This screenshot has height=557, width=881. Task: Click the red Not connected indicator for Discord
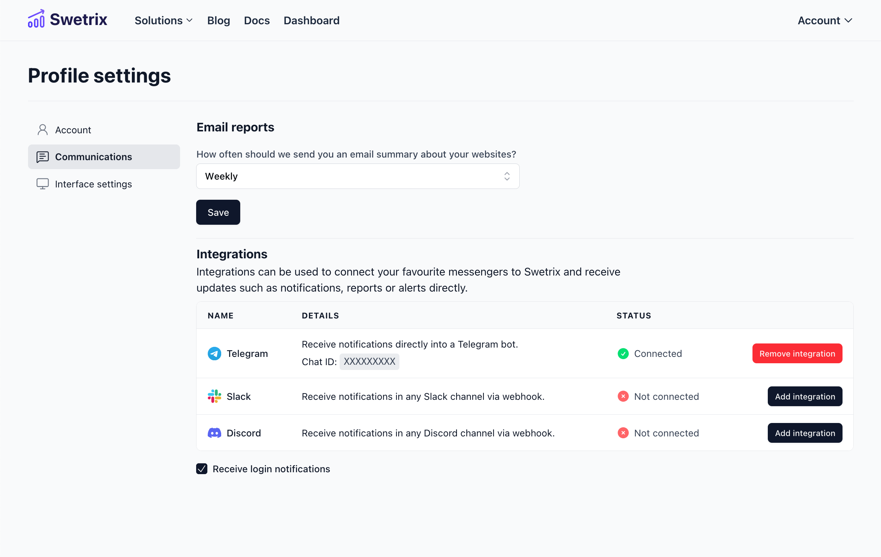[623, 433]
